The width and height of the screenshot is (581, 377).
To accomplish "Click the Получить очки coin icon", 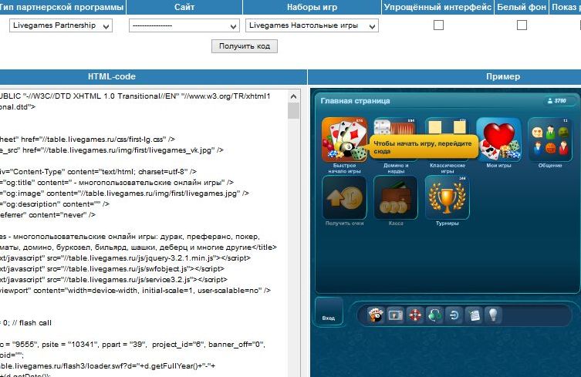I will (343, 197).
